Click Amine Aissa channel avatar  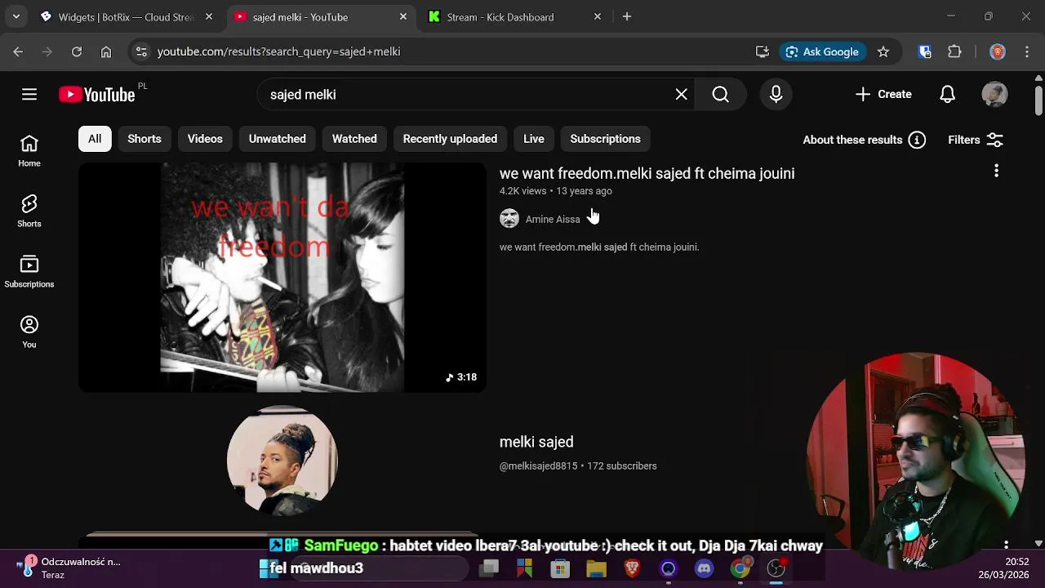coord(509,218)
